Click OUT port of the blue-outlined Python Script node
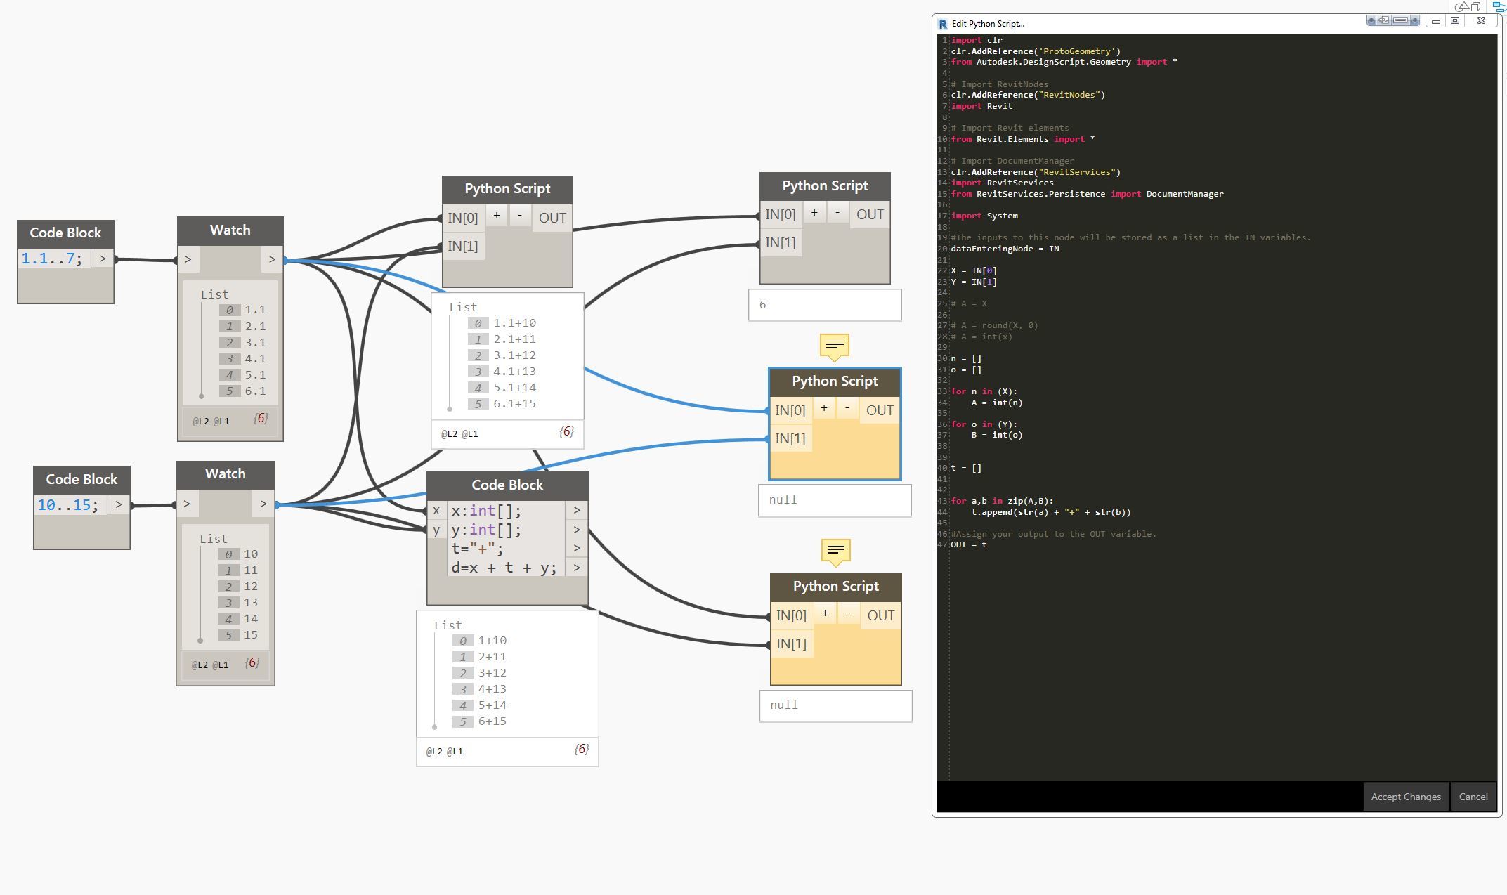 point(880,410)
